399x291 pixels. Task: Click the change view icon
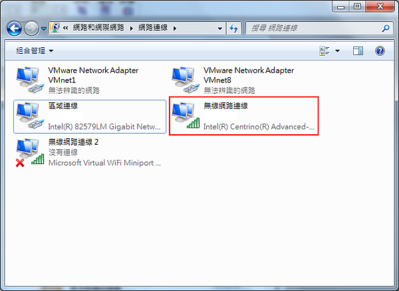[325, 51]
